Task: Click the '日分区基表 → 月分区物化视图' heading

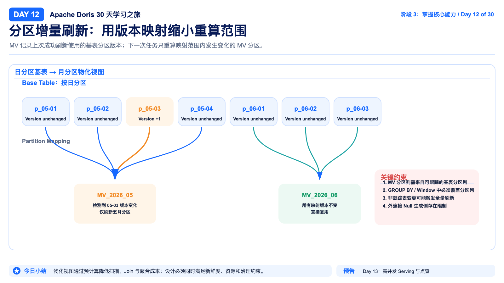Action: point(60,72)
